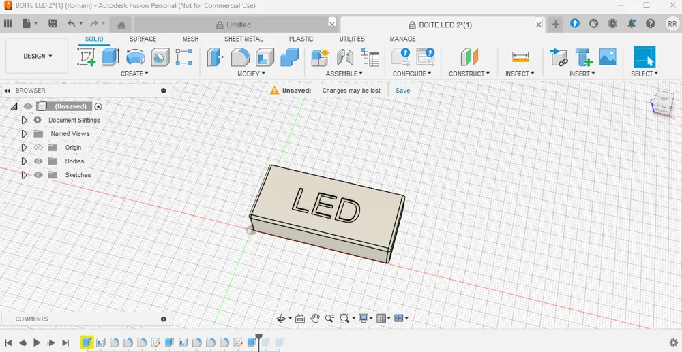Click the Select tool icon
This screenshot has width=682, height=352.
pyautogui.click(x=644, y=57)
